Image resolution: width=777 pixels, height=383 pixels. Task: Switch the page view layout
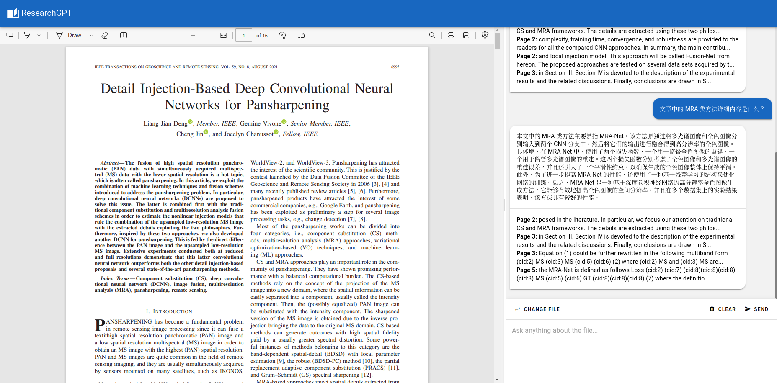pos(301,35)
